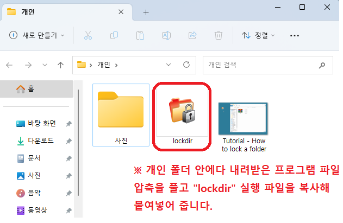This screenshot has width=343, height=223.
Task: Select 홈 in the navigation pane
Action: (37, 89)
